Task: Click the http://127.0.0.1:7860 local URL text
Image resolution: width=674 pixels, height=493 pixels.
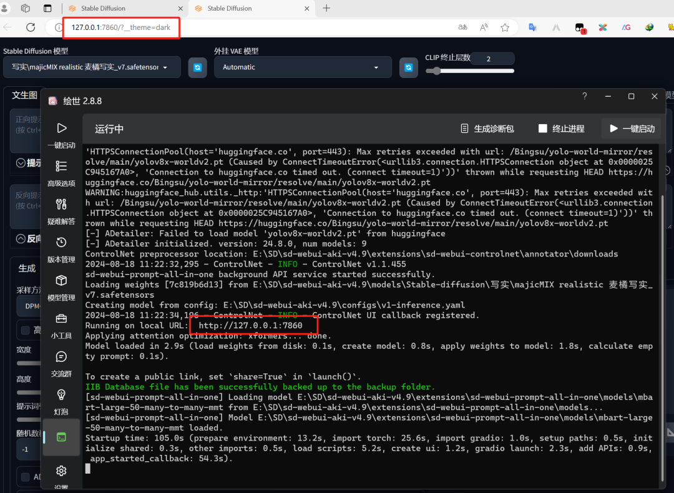Action: click(251, 325)
